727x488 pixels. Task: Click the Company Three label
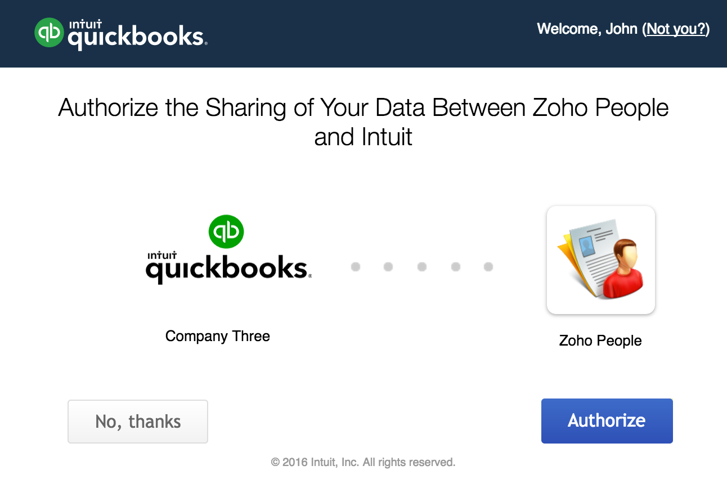[x=218, y=336]
